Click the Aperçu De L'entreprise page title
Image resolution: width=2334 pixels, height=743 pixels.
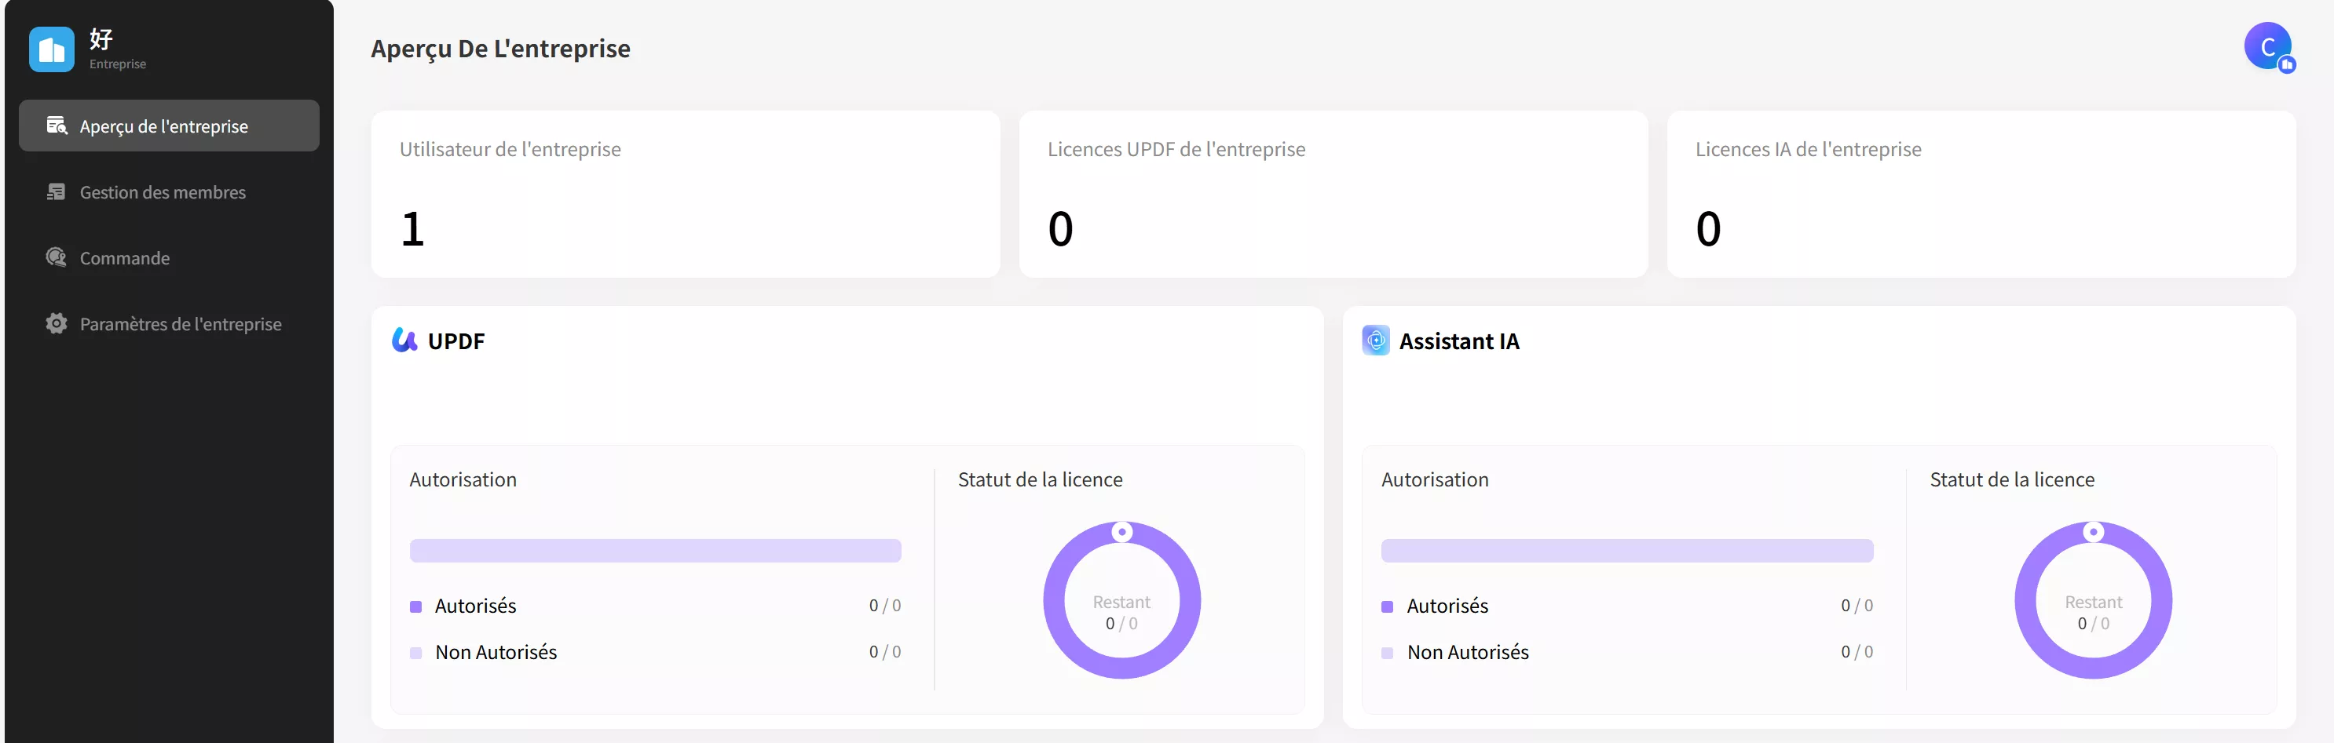[500, 49]
